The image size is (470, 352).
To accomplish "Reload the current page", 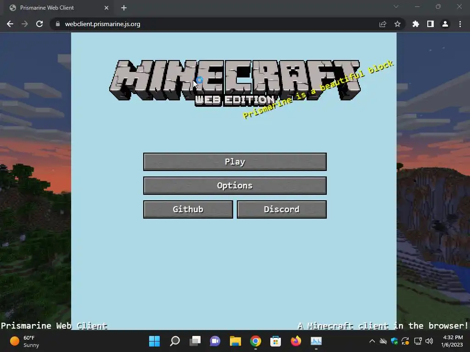I will click(x=39, y=24).
